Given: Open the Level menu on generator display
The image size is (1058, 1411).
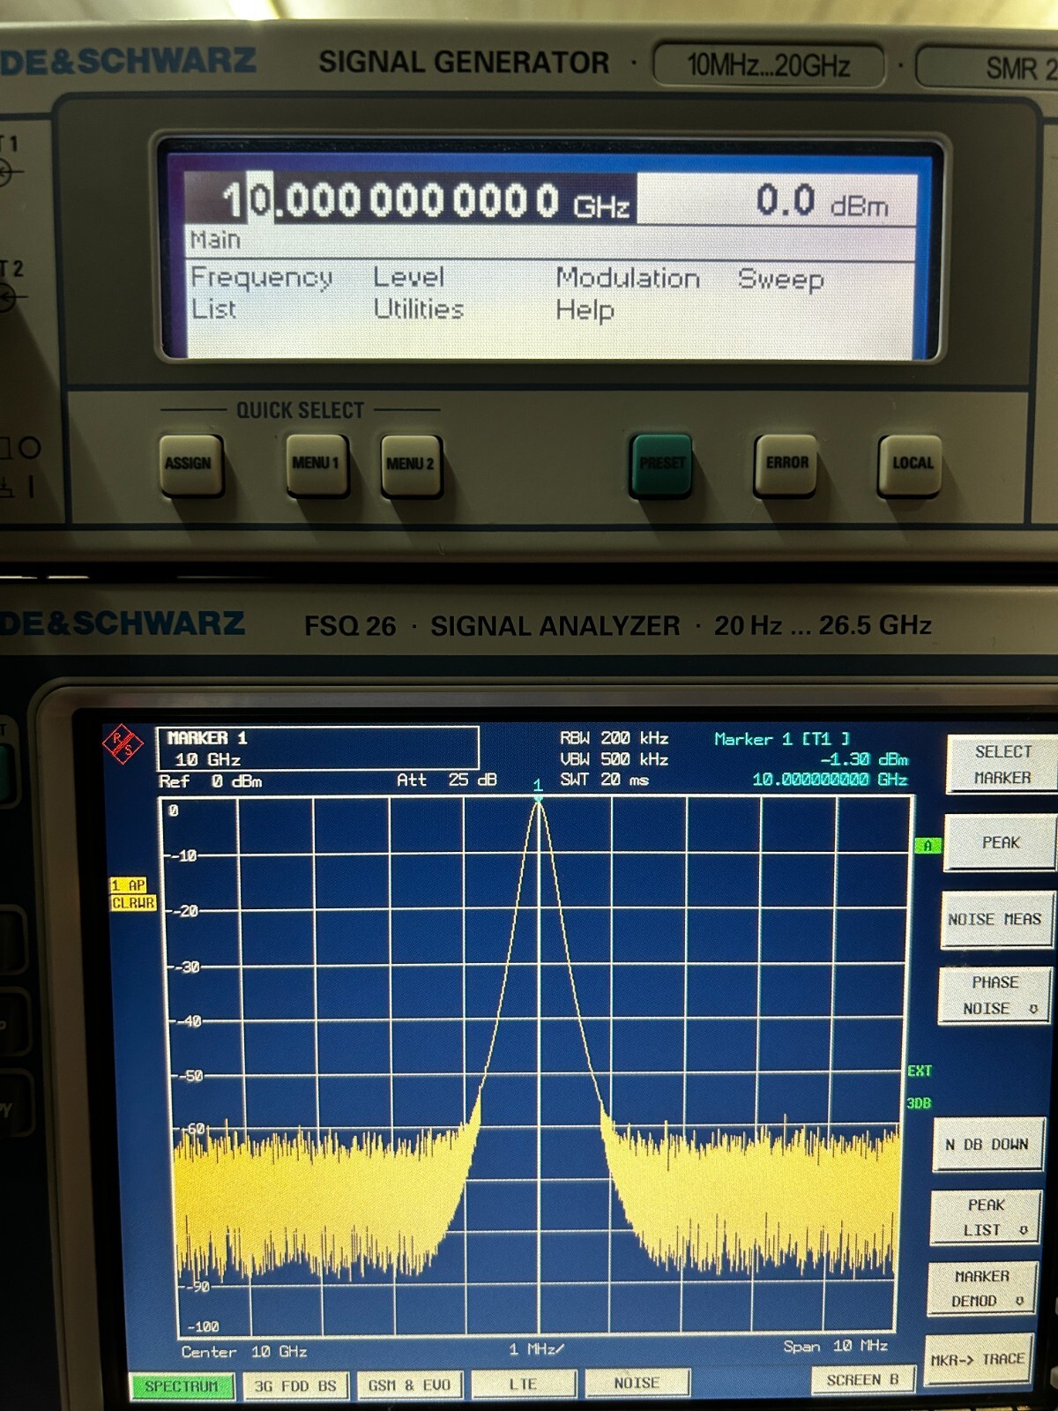Looking at the screenshot, I should click(x=408, y=277).
